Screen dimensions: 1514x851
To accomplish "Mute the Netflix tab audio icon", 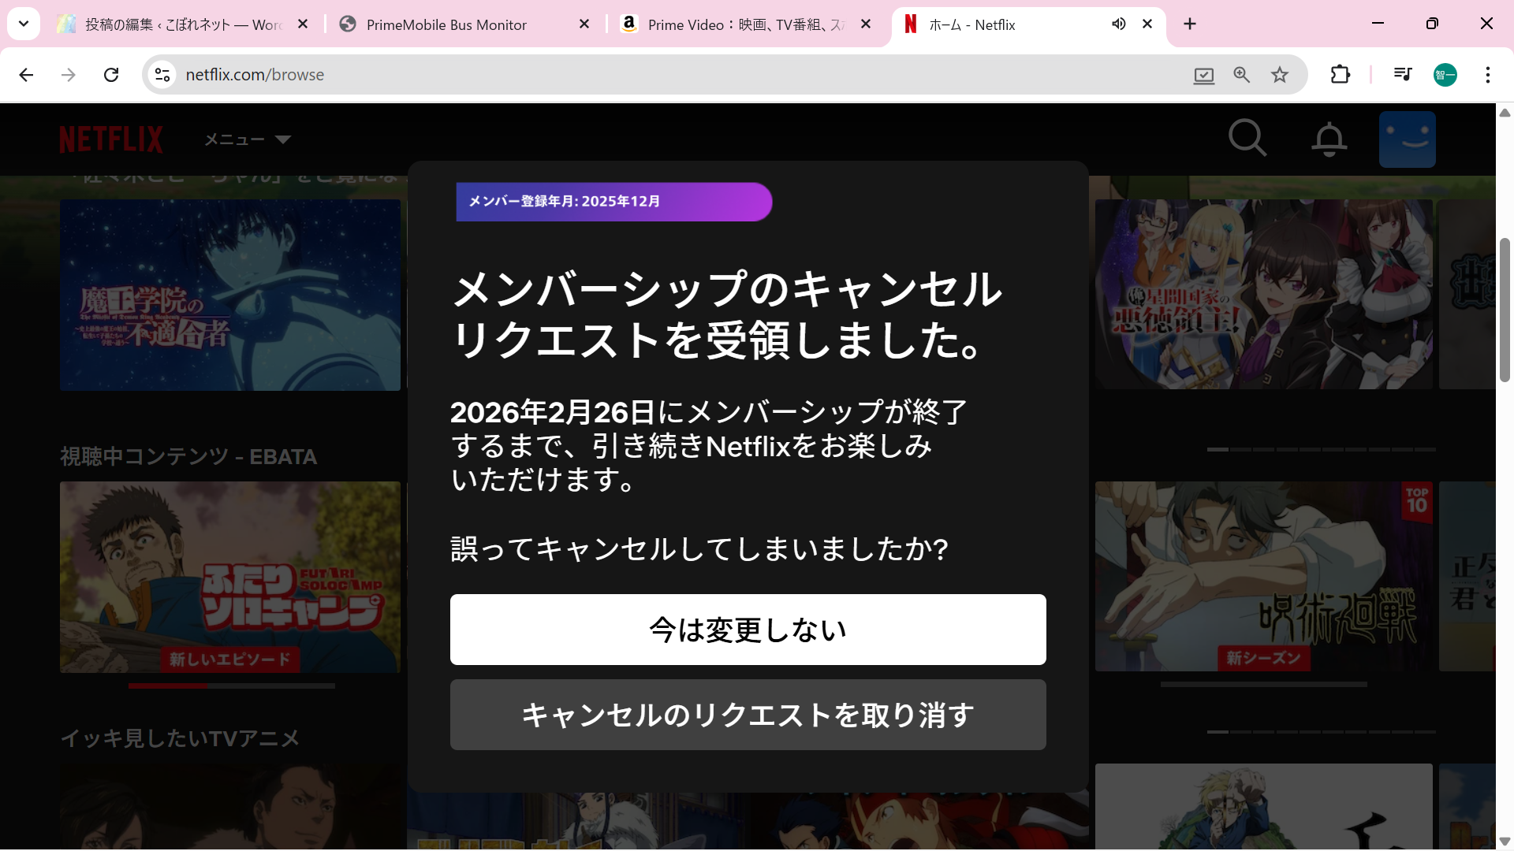I will 1118,24.
